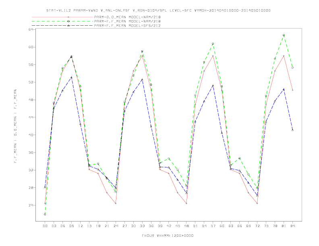Click the chart title starting STAT=VL1L2
319x246 pixels.
click(158, 10)
